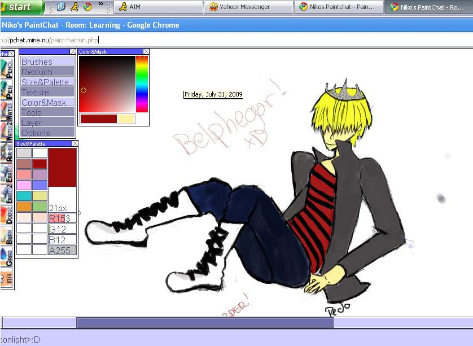Select the Water brush tool

point(7,111)
